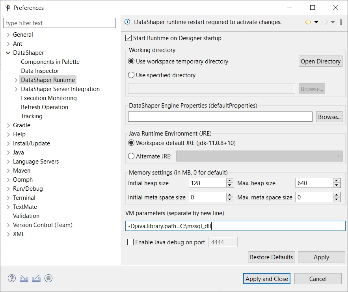Click the Export preferences icon
Image resolution: width=348 pixels, height=292 pixels.
[36, 278]
